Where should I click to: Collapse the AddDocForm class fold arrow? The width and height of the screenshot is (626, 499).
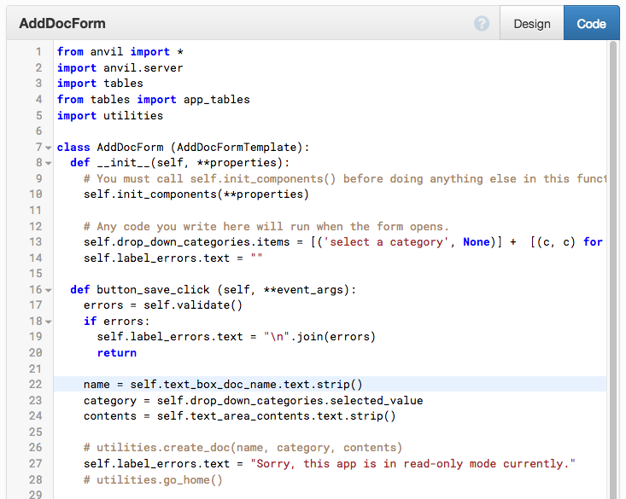[x=49, y=148]
